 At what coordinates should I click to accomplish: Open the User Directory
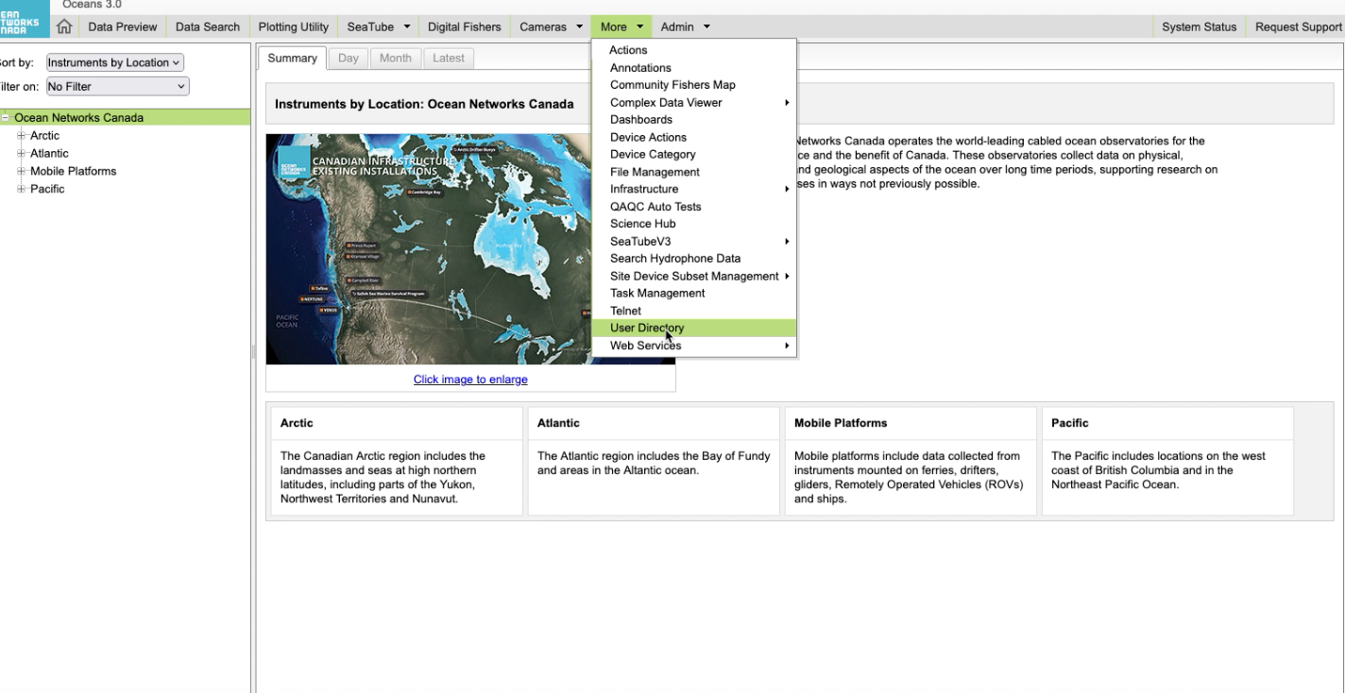tap(693, 328)
